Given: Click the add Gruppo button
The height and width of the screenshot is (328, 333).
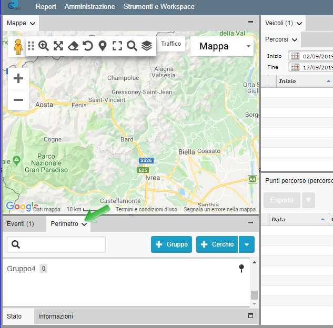Looking at the screenshot, I should click(171, 244).
